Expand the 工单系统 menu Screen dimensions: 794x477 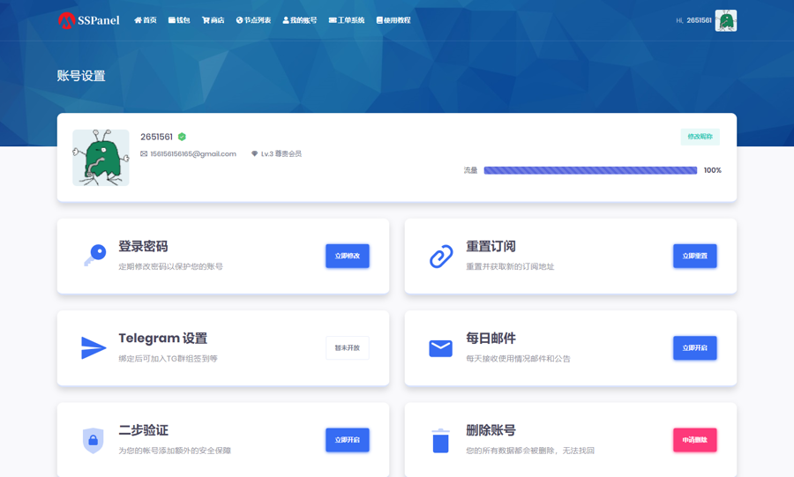pos(347,20)
